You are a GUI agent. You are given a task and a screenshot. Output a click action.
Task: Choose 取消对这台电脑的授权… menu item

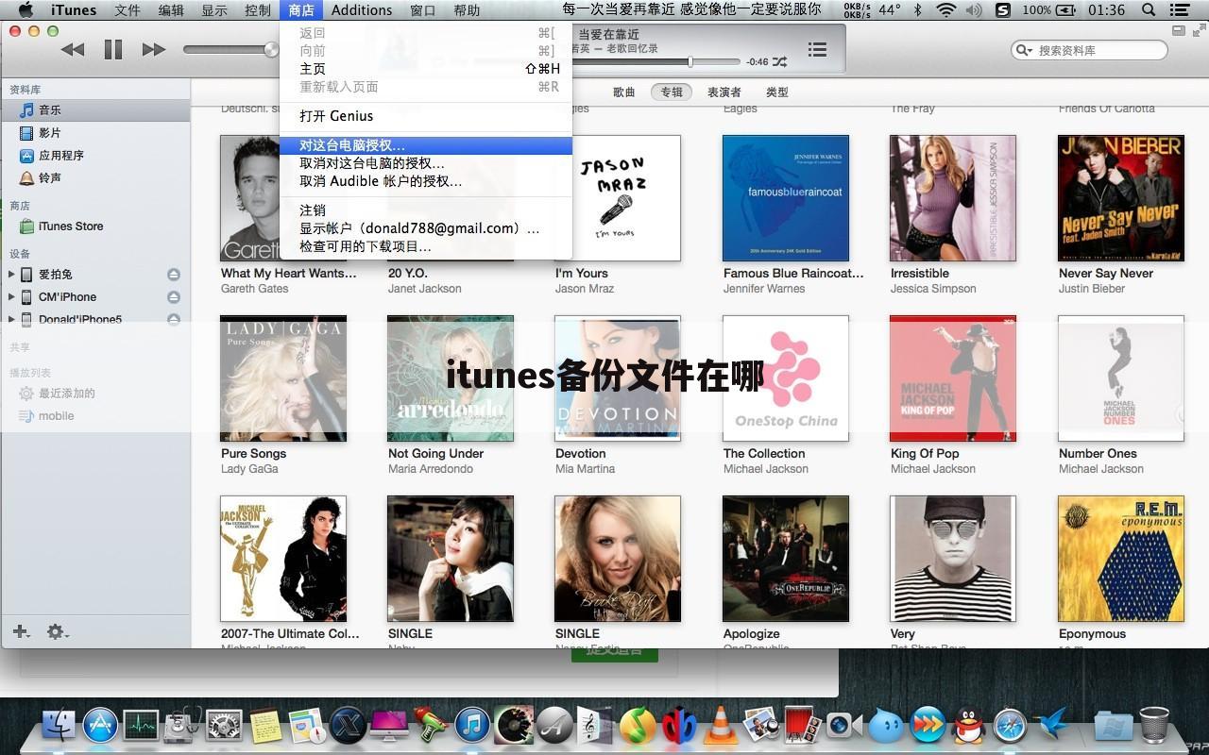[426, 163]
